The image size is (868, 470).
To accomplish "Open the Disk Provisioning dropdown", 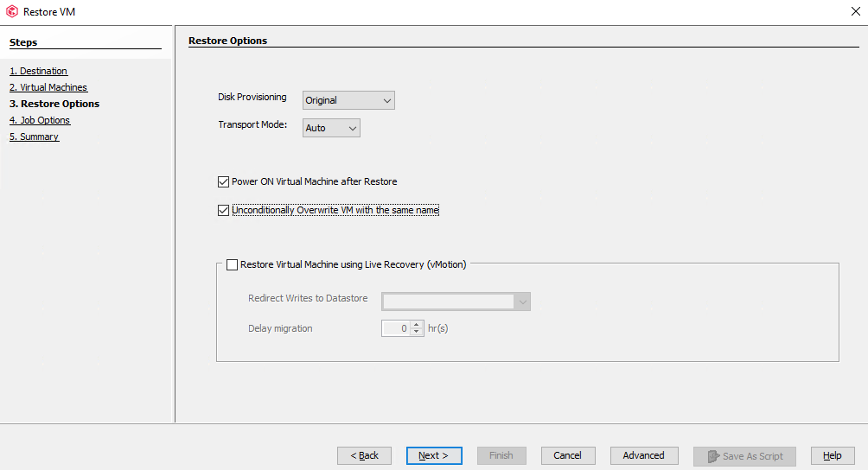I will (x=348, y=100).
